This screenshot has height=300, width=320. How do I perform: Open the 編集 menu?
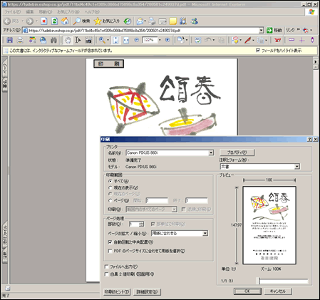coord(30,11)
